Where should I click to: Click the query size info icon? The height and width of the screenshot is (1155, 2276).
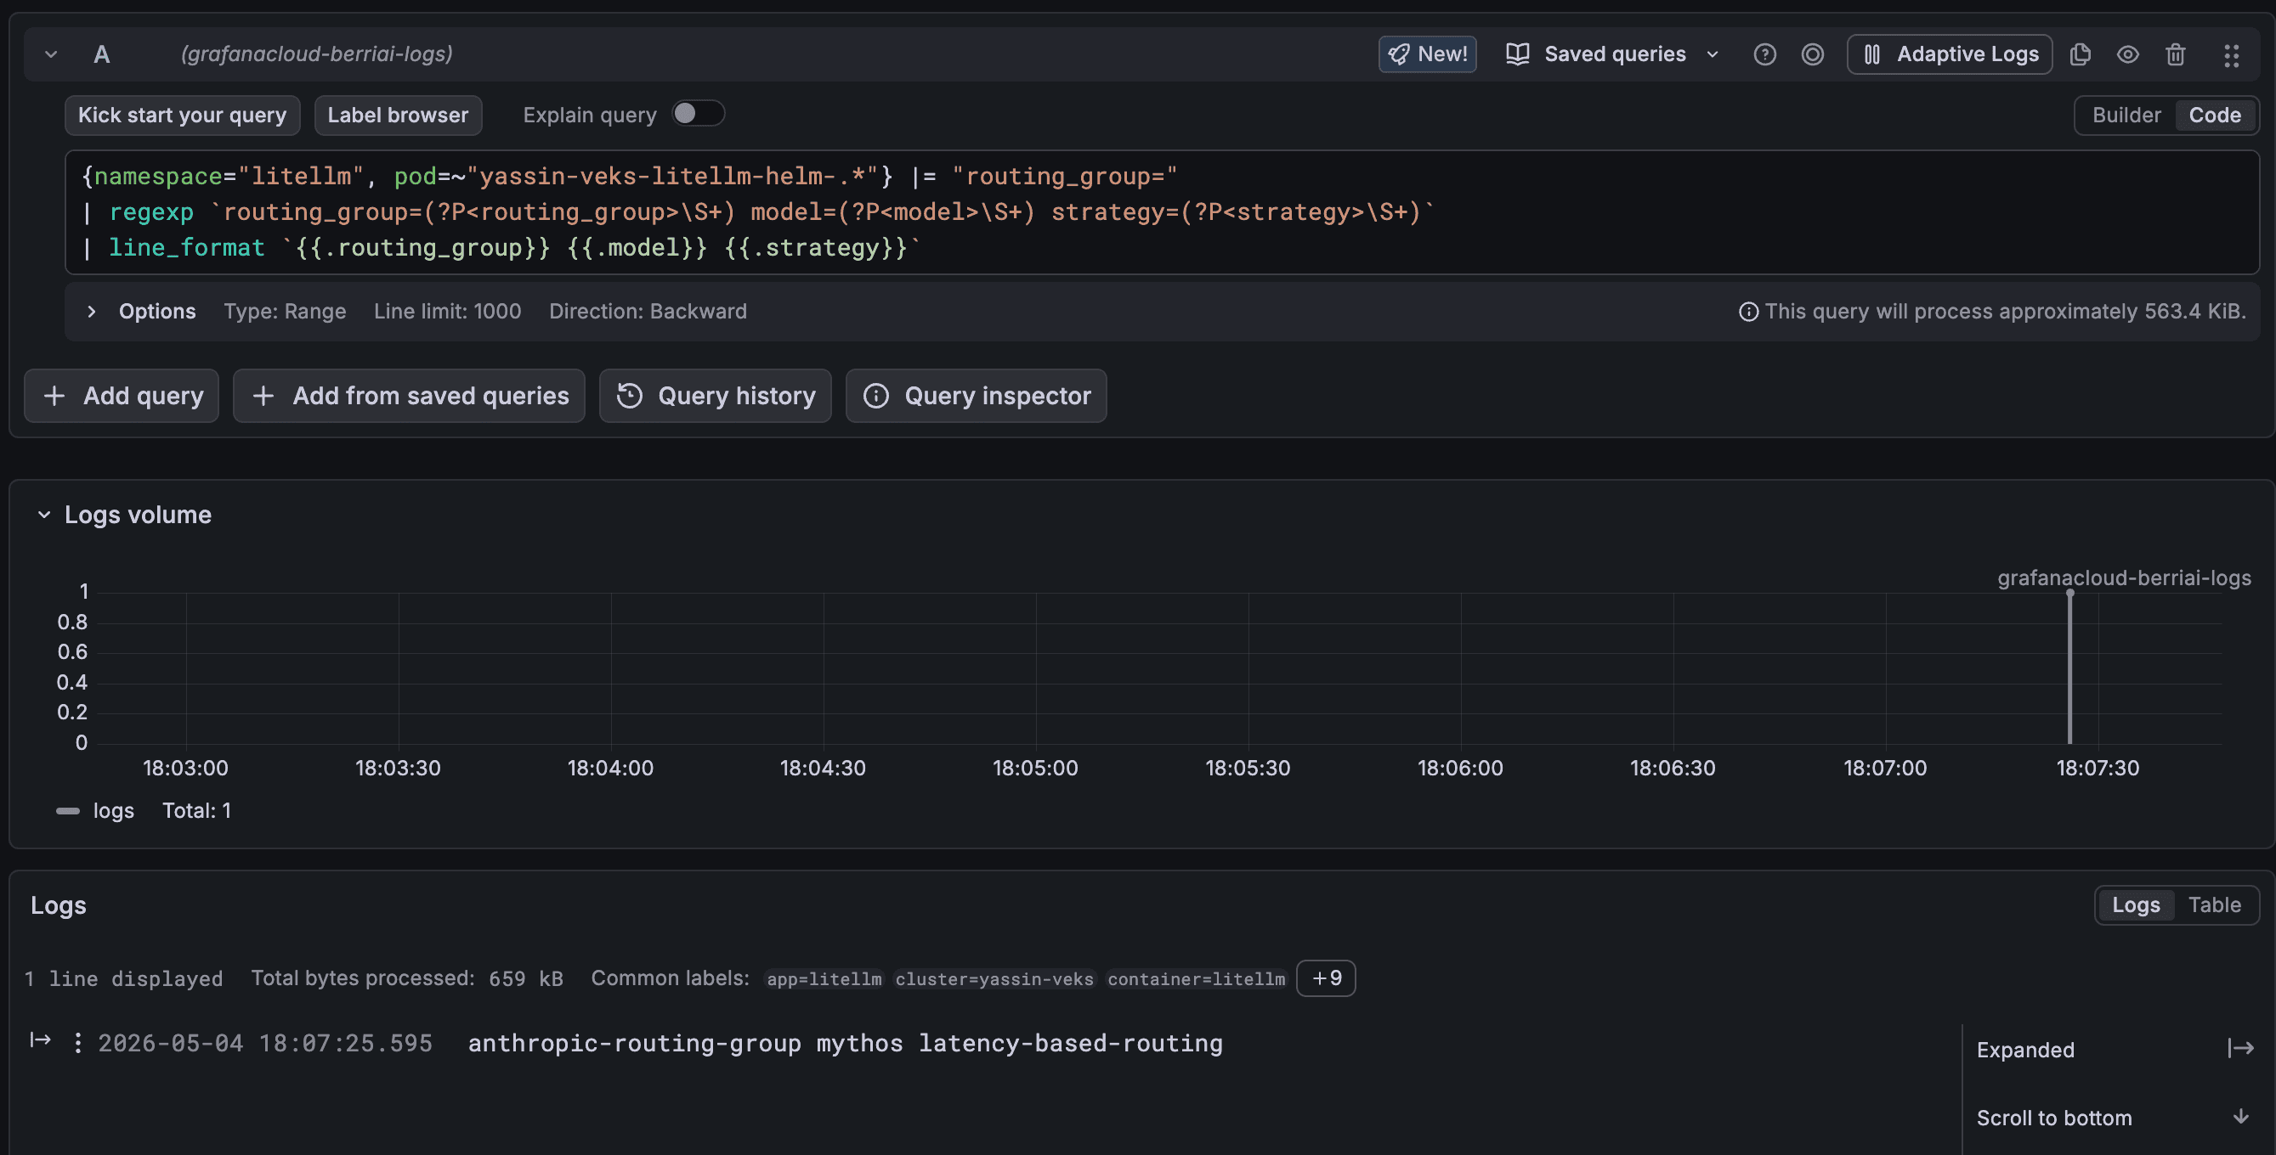pyautogui.click(x=1747, y=312)
